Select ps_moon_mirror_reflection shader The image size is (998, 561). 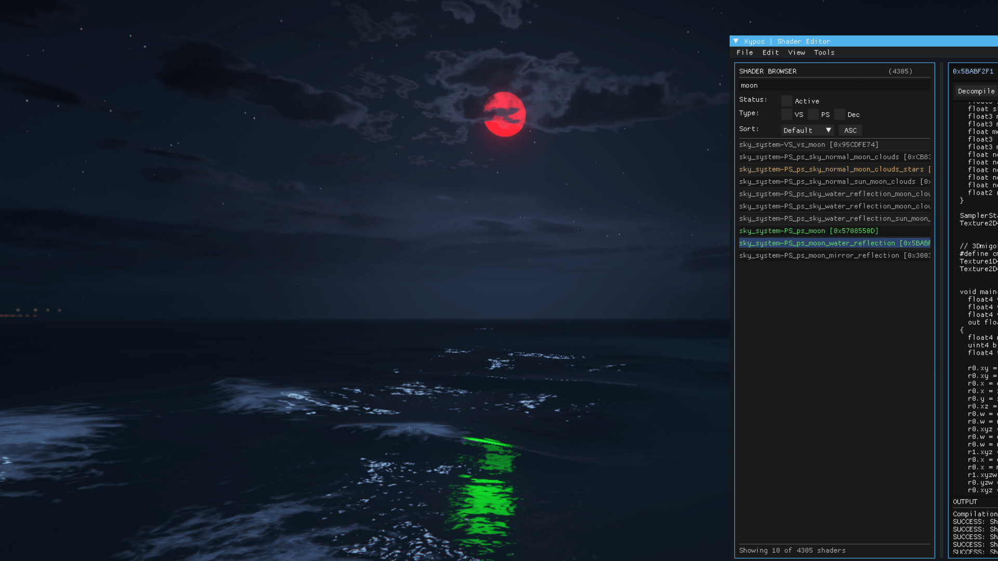click(x=834, y=256)
